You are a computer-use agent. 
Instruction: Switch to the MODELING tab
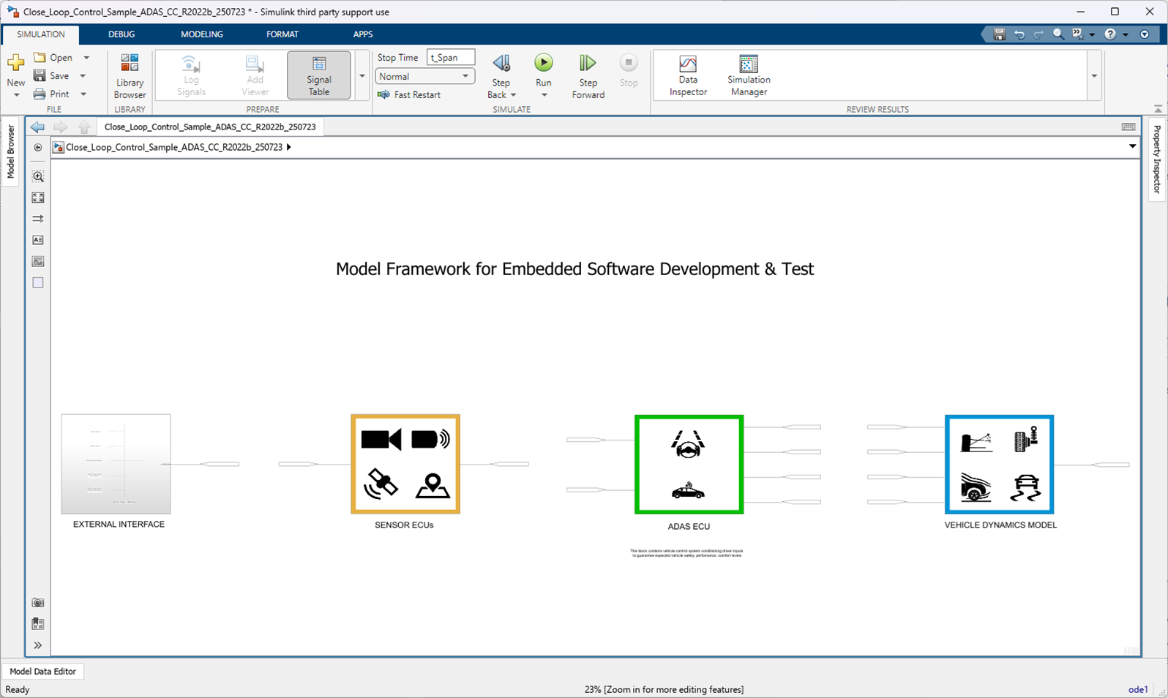(202, 34)
